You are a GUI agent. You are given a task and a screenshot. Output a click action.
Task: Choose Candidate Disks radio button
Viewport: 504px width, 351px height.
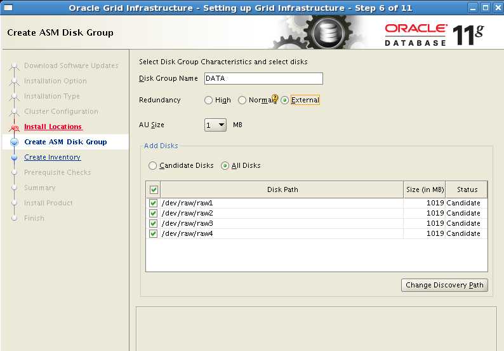point(153,165)
